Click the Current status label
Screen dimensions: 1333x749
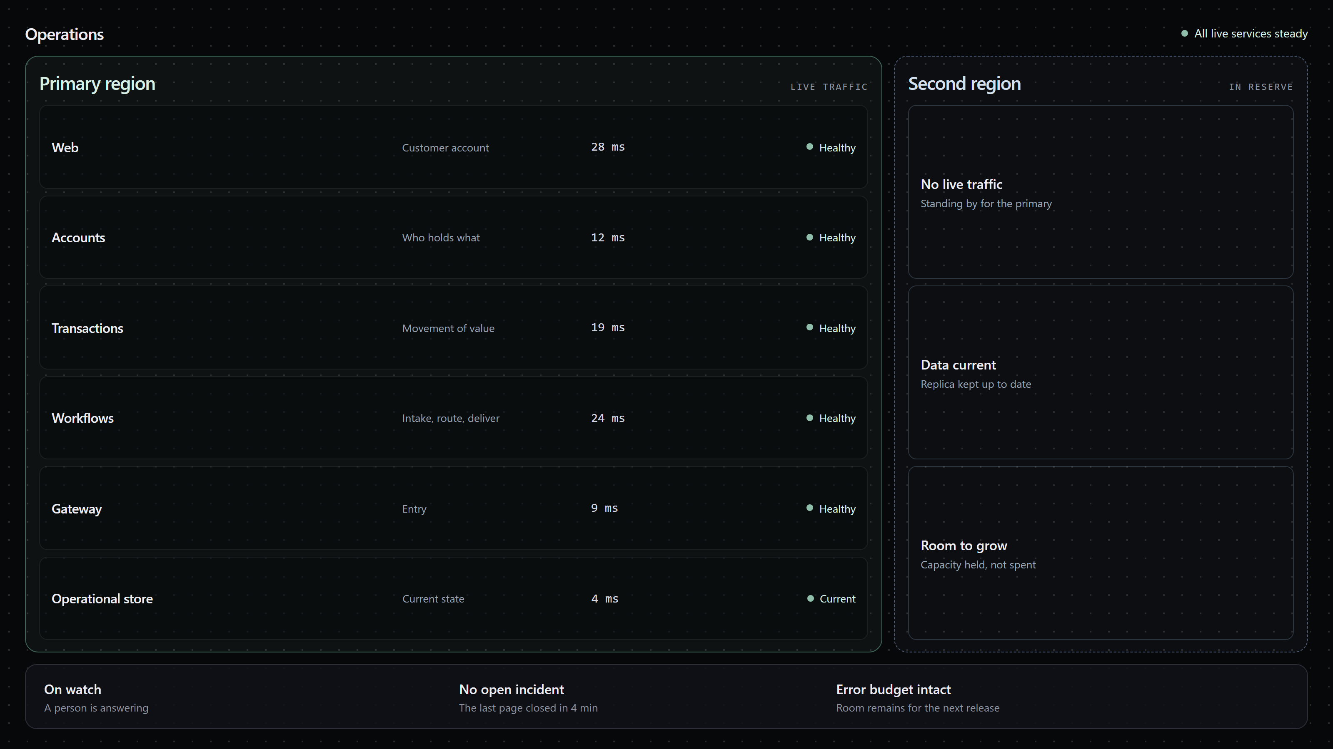[x=837, y=599]
